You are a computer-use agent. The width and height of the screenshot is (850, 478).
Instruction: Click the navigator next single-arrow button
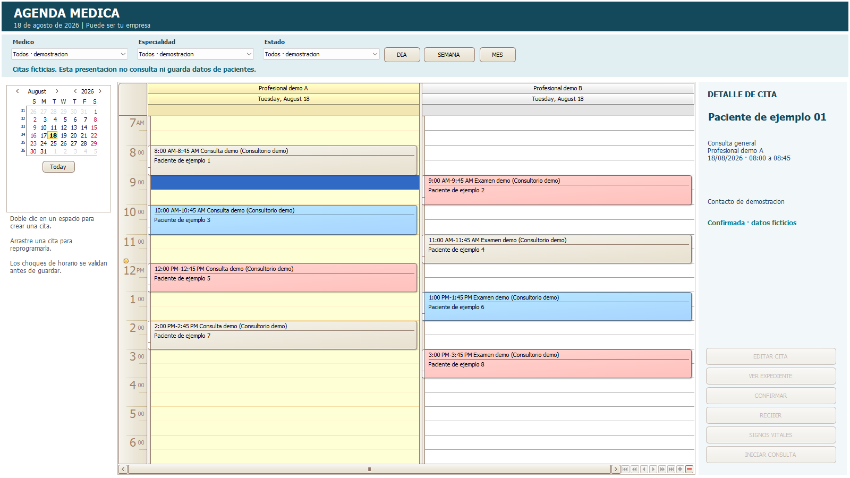pyautogui.click(x=653, y=470)
